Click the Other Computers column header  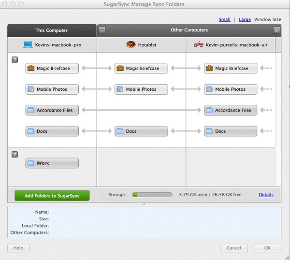pos(189,30)
